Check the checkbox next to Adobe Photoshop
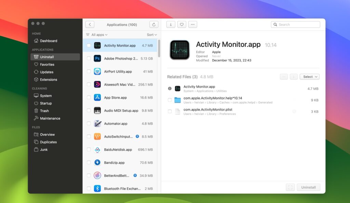 tap(89, 58)
